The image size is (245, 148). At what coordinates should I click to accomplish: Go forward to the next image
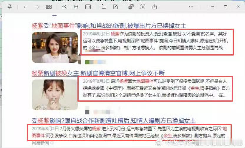tap(37, 7)
